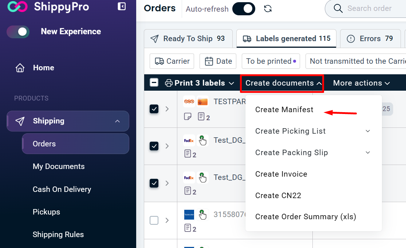
Task: Open the More actions dropdown
Action: point(361,83)
